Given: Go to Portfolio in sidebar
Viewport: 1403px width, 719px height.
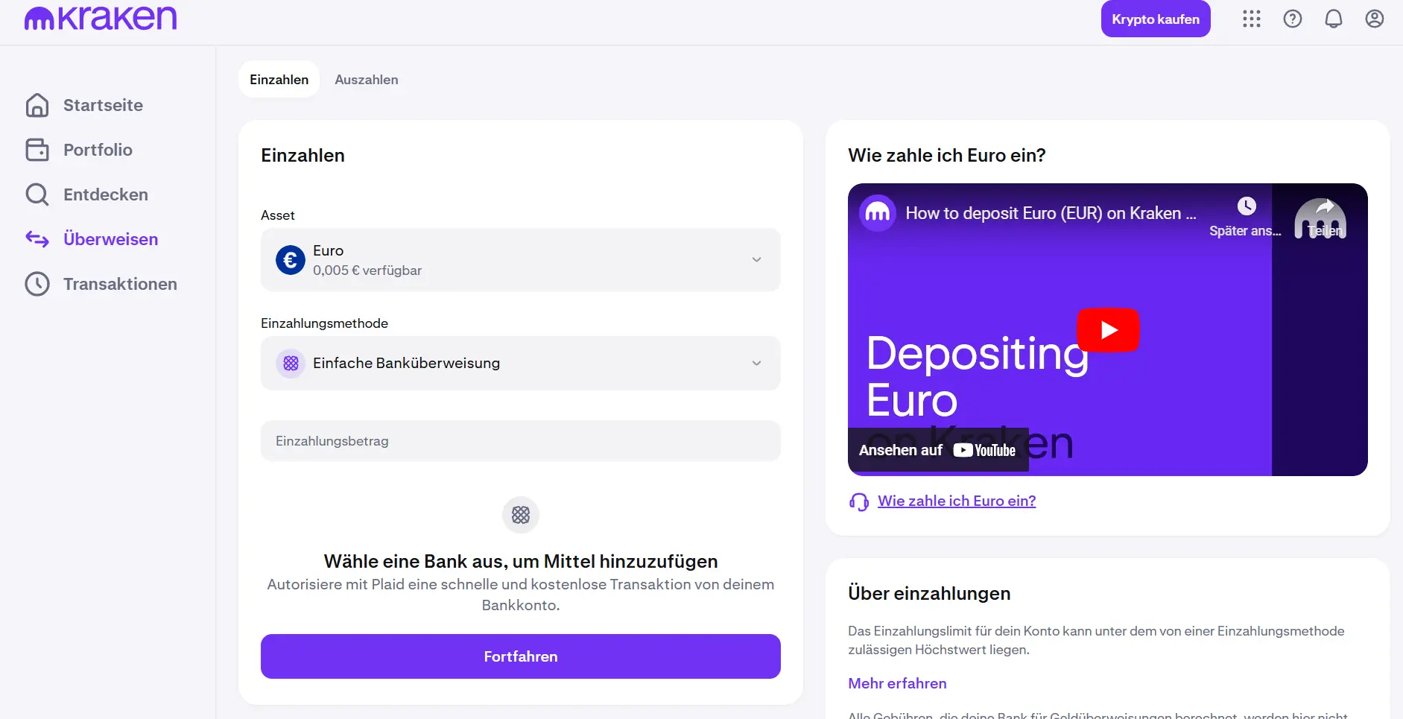Looking at the screenshot, I should tap(98, 150).
